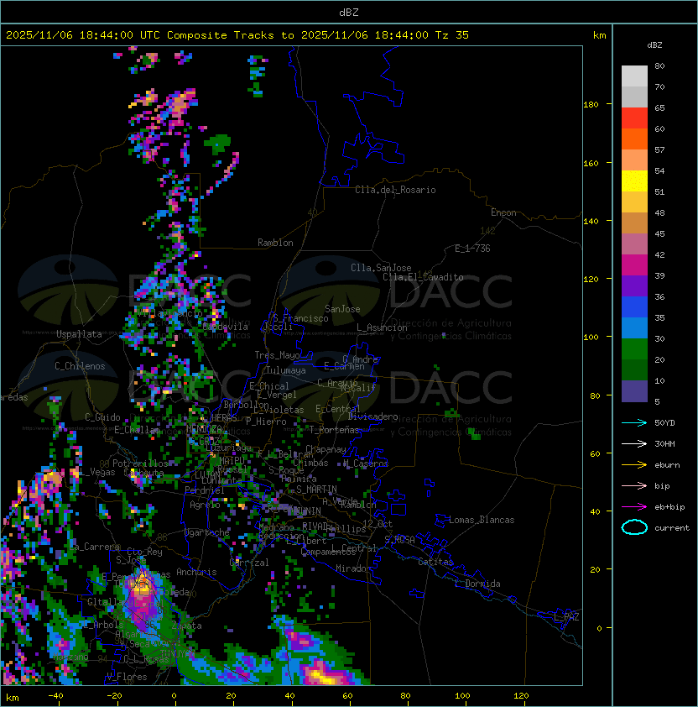Click the Ramblon label near top center
The height and width of the screenshot is (707, 698).
point(275,243)
